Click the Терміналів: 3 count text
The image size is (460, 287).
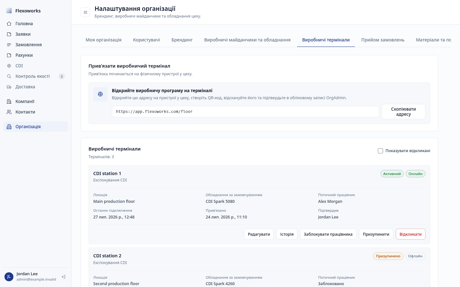pos(101,157)
